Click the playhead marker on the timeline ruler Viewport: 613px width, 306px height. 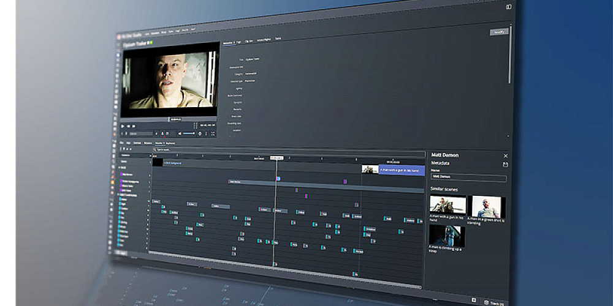tap(276, 158)
